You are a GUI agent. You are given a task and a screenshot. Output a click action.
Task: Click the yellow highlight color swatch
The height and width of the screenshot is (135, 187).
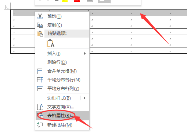click(65, 1)
